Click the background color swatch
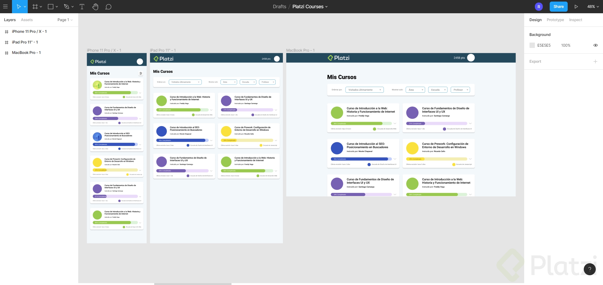 (532, 45)
